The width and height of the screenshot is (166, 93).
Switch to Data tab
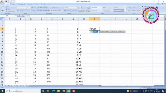(x=37, y=4)
